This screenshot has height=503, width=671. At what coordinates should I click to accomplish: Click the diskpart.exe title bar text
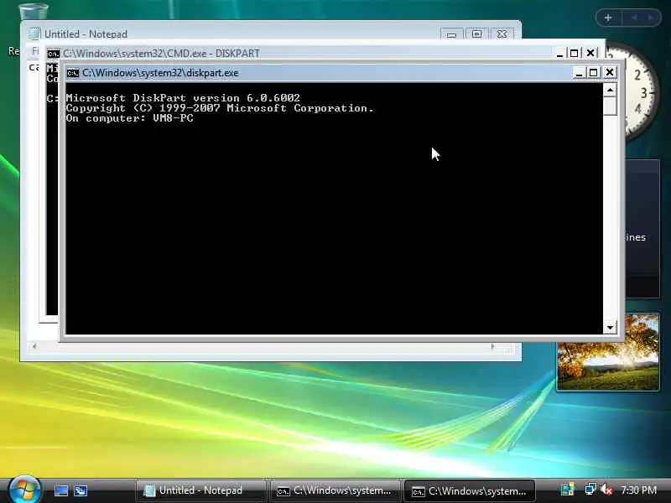click(x=160, y=73)
